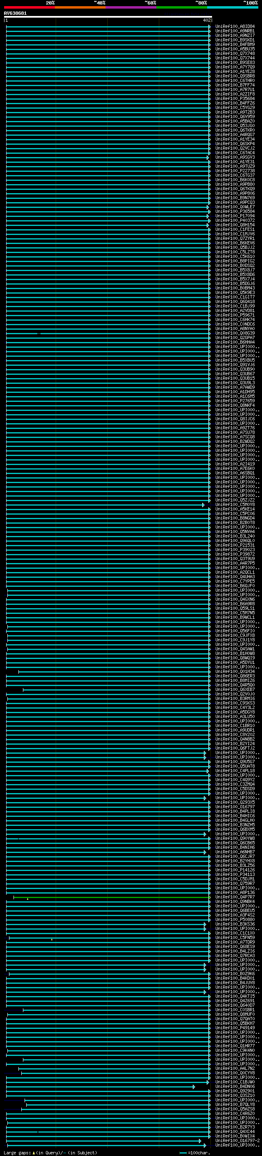Select label UniRef100_B4FFZ6
262x1156 pixels.
coord(235,103)
